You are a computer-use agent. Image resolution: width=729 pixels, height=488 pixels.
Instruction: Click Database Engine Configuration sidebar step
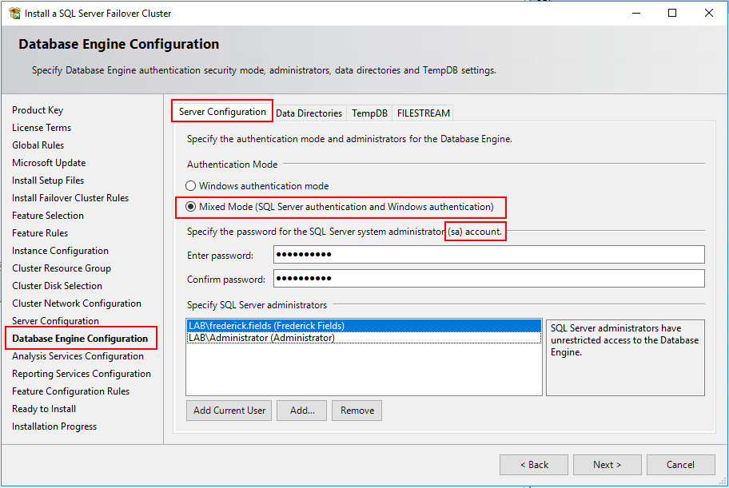pos(80,339)
